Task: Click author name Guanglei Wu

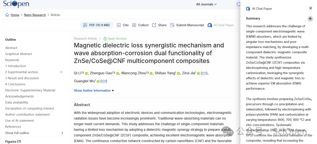Action: (x=84, y=81)
